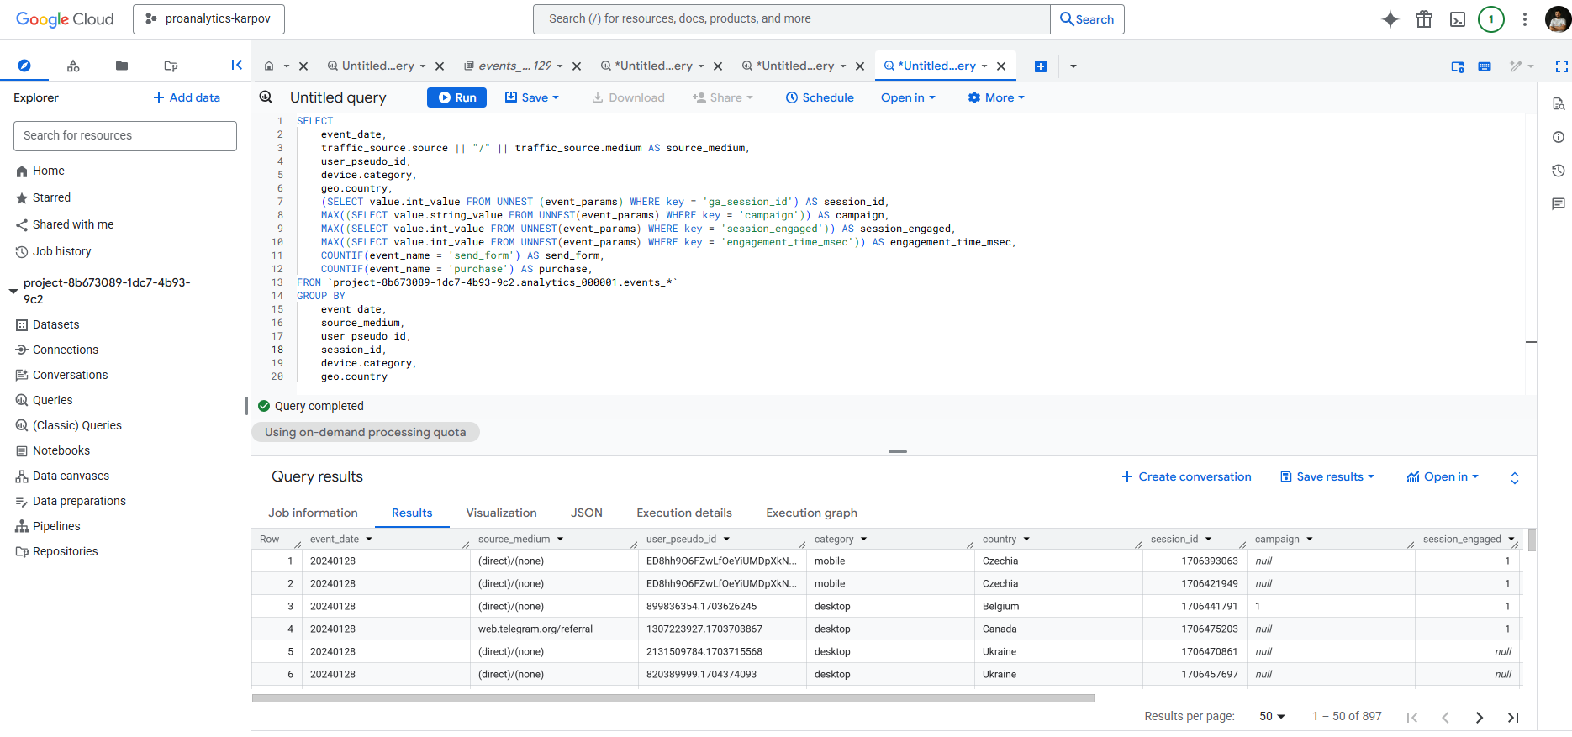
Task: Activate Cloud Shell terminal icon
Action: [x=1458, y=19]
